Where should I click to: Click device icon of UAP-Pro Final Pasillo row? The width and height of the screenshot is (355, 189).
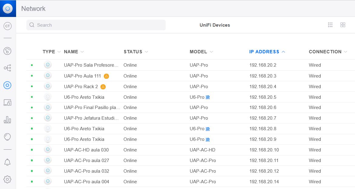(x=48, y=107)
